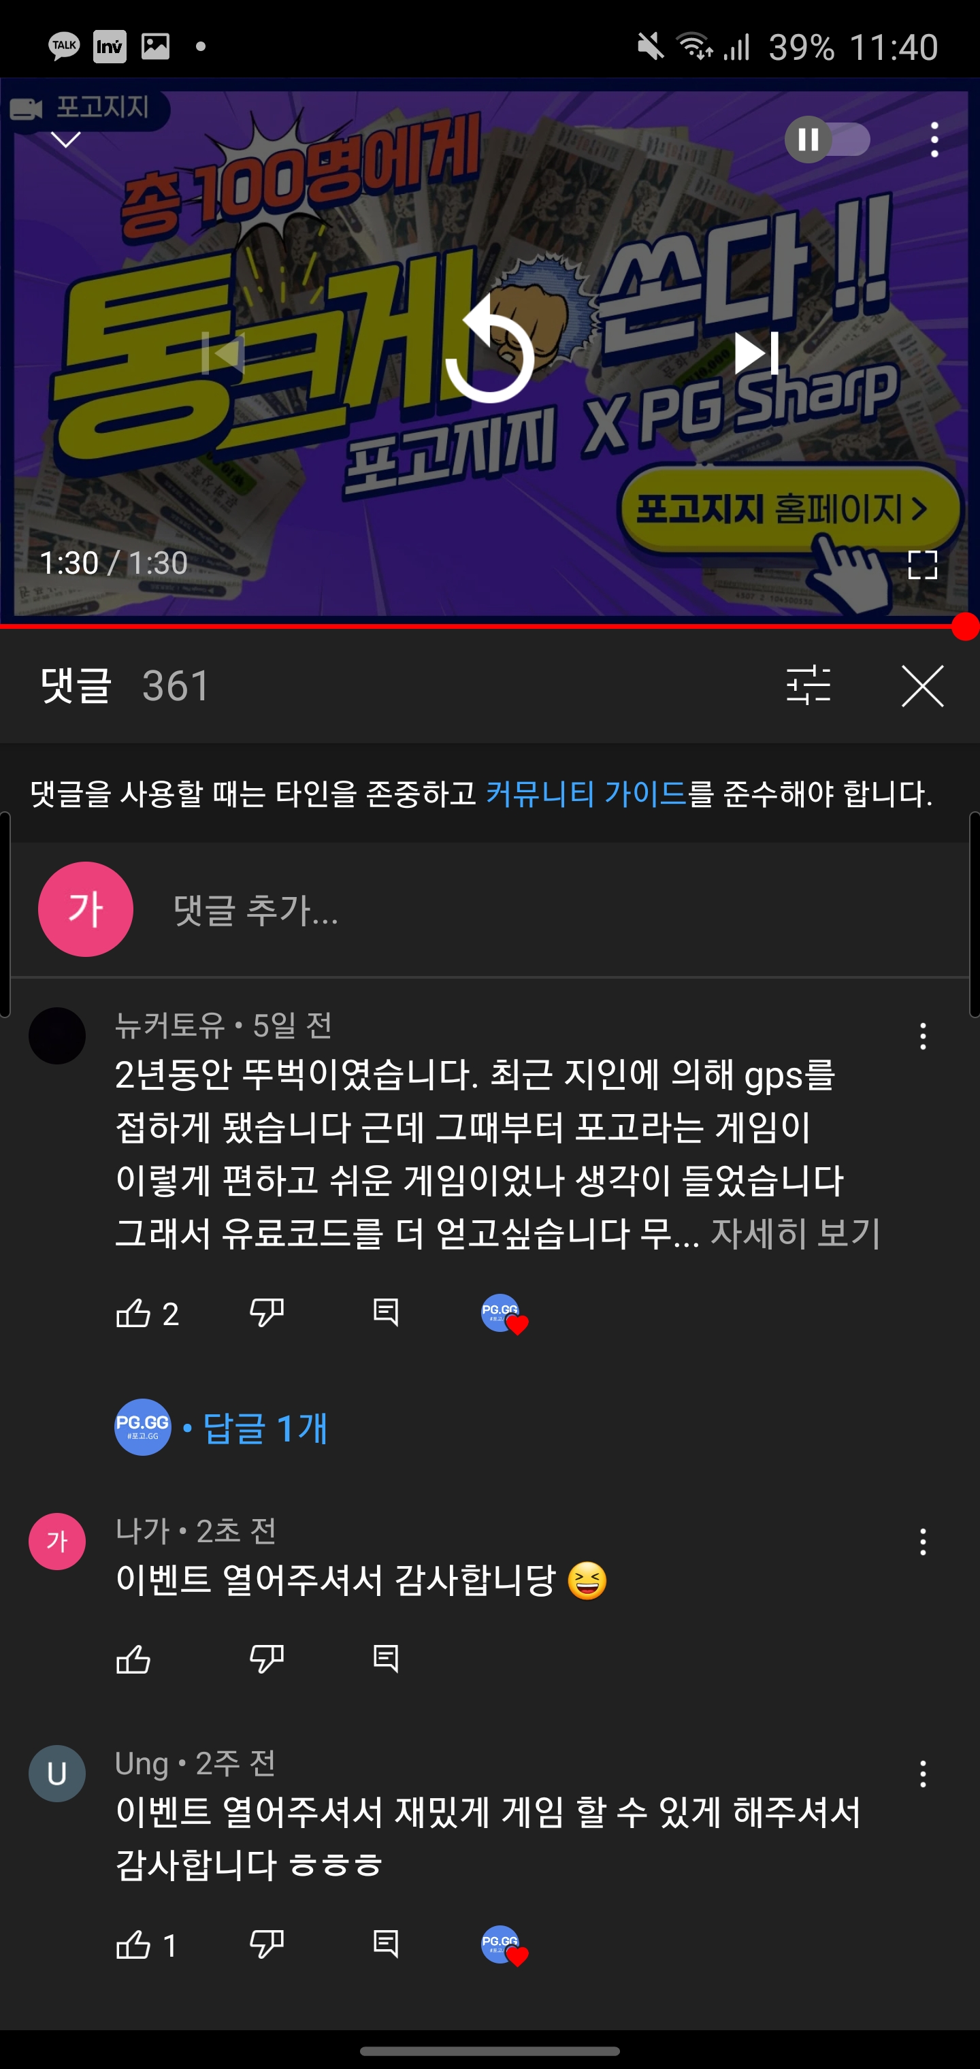Screen dimensions: 980x2069
Task: Collapse video player with down chevron
Action: tap(66, 139)
